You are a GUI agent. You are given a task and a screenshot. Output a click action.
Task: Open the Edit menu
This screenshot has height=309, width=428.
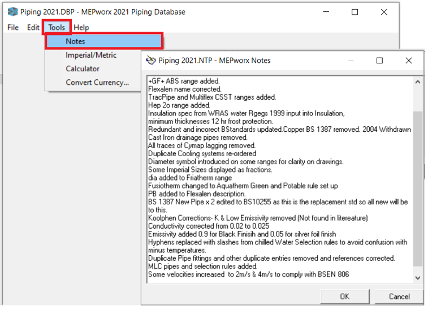[x=33, y=27]
